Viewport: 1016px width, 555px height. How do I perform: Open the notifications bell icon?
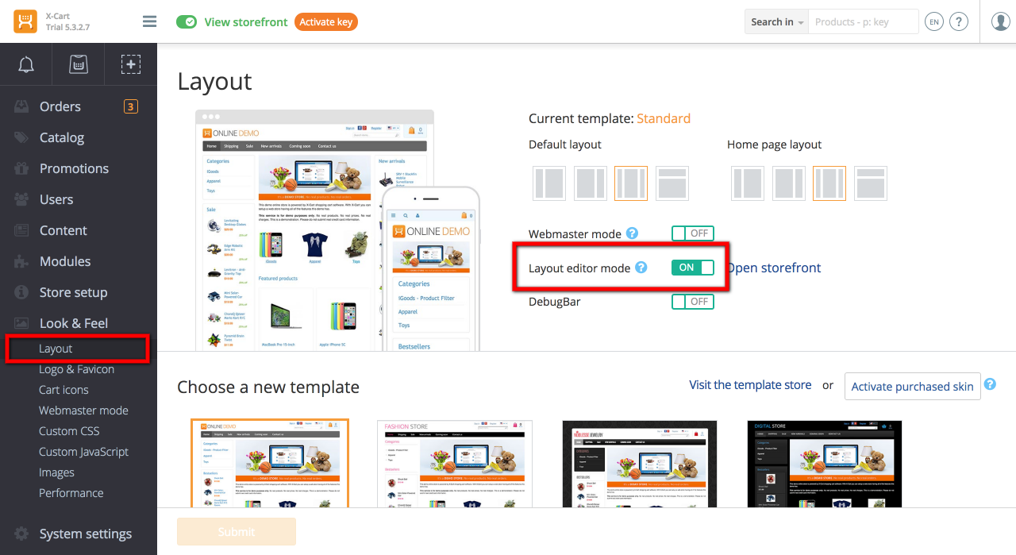pos(26,64)
